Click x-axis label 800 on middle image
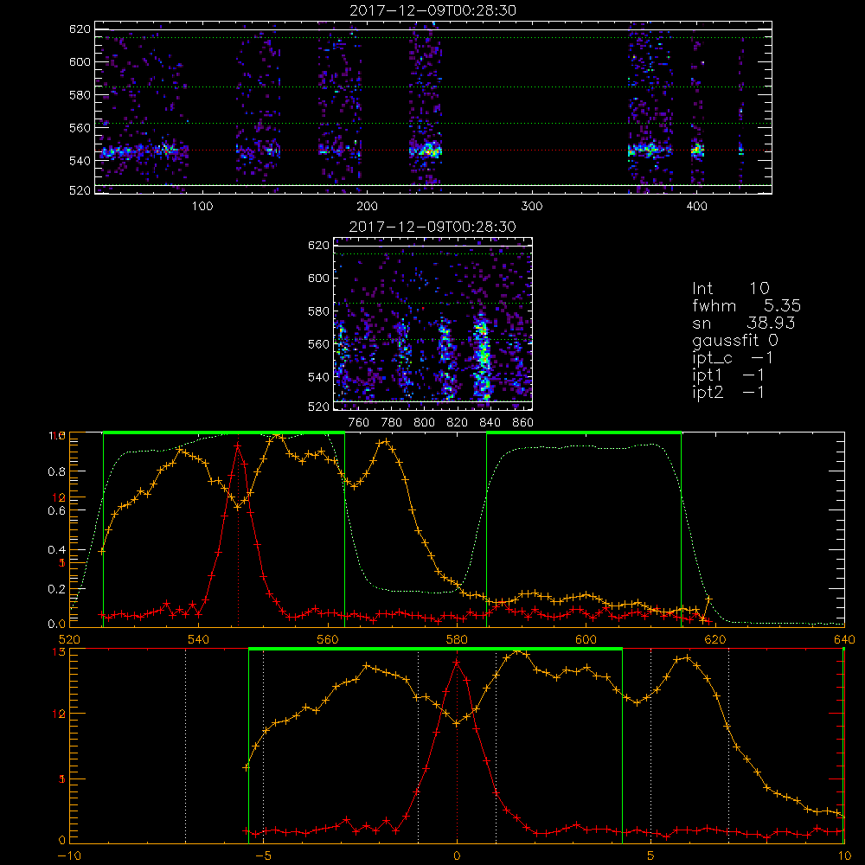This screenshot has width=865, height=865. pyautogui.click(x=424, y=423)
